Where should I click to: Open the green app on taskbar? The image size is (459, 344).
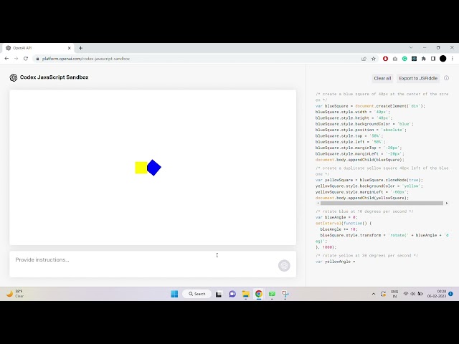click(272, 294)
